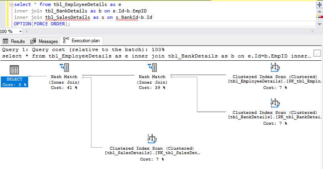This screenshot has width=323, height=169.
Task: Click the Results tab grid icon
Action: tap(6, 41)
